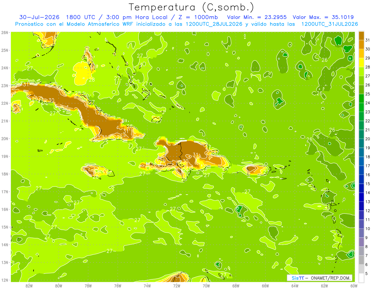Click the longitude axis label 68W
The width and height of the screenshot is (376, 290).
pos(236,286)
